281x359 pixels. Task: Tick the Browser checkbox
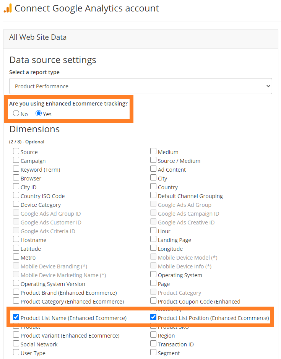coord(16,177)
